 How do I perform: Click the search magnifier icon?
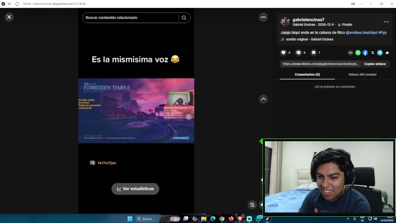184,18
